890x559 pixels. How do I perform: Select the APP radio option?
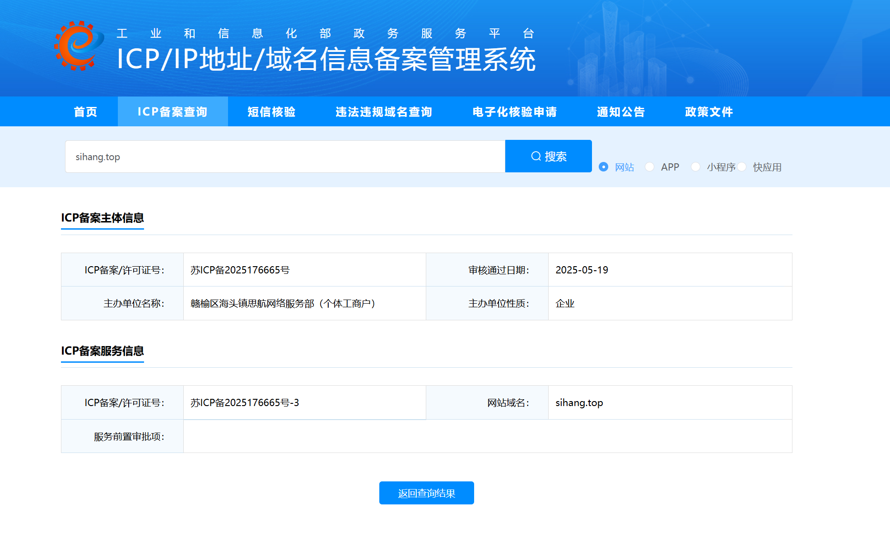[649, 167]
